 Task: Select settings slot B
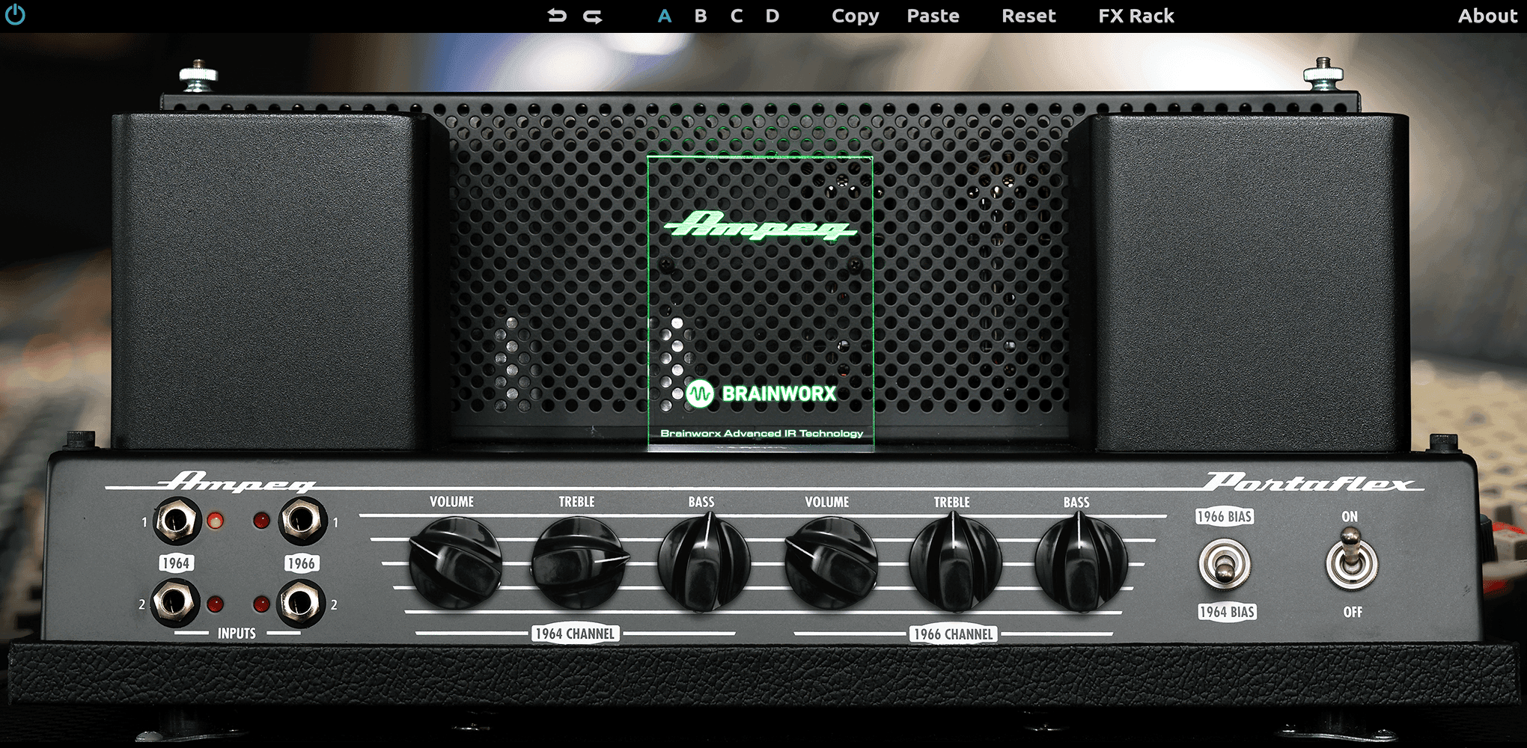click(x=701, y=16)
